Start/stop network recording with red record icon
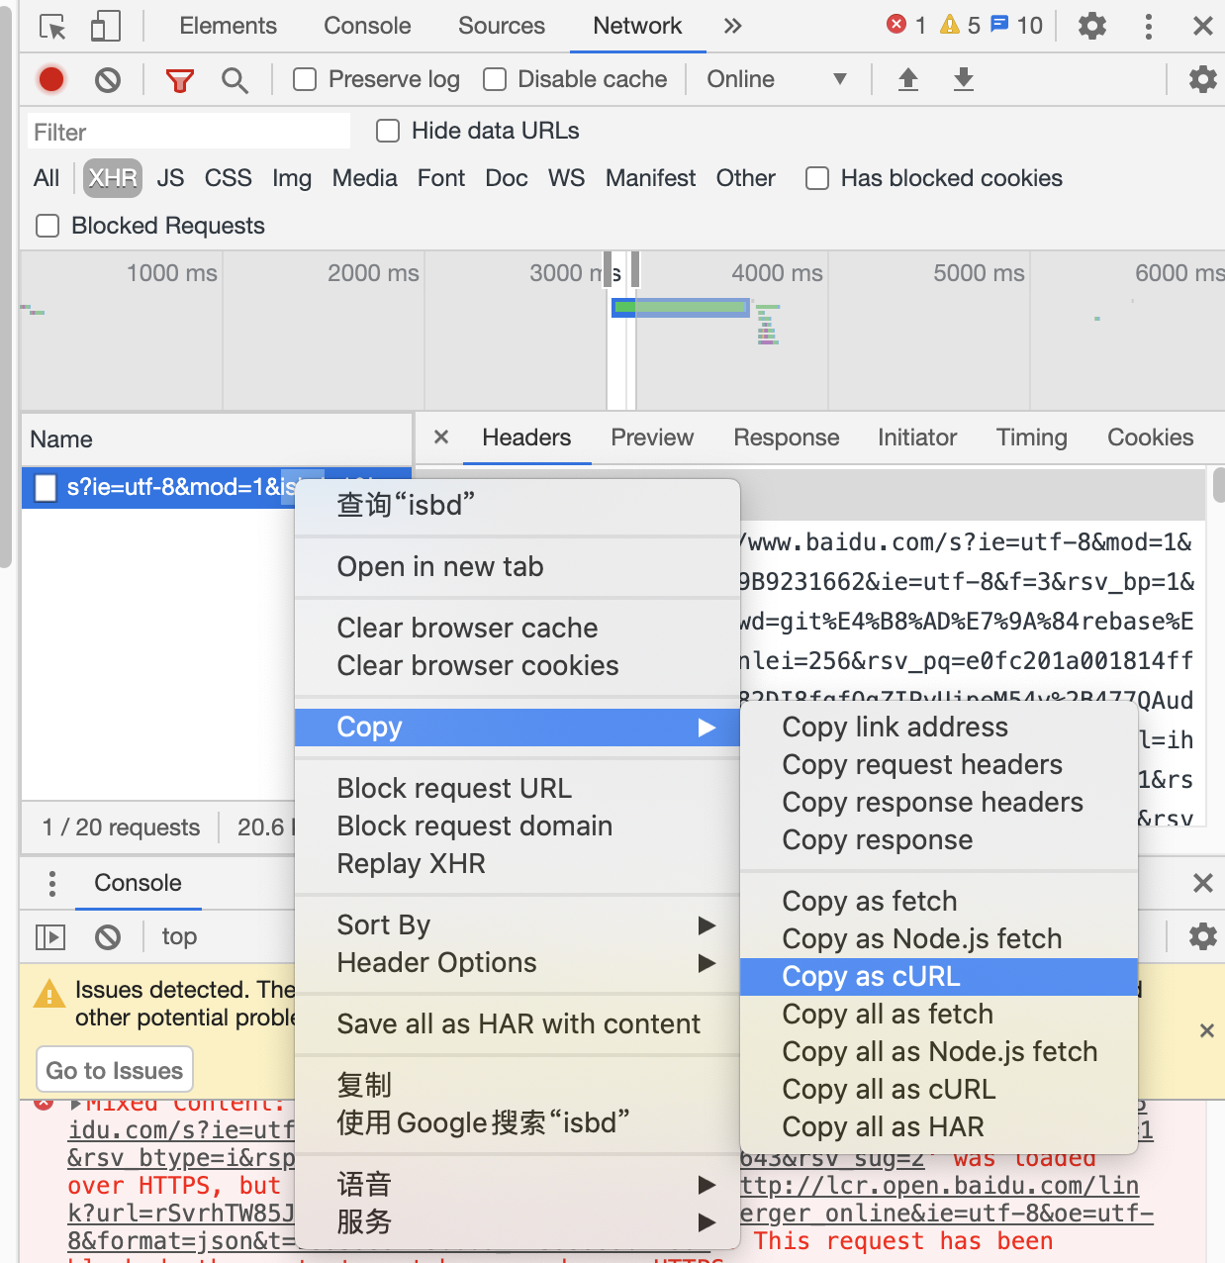This screenshot has height=1263, width=1225. coord(50,79)
